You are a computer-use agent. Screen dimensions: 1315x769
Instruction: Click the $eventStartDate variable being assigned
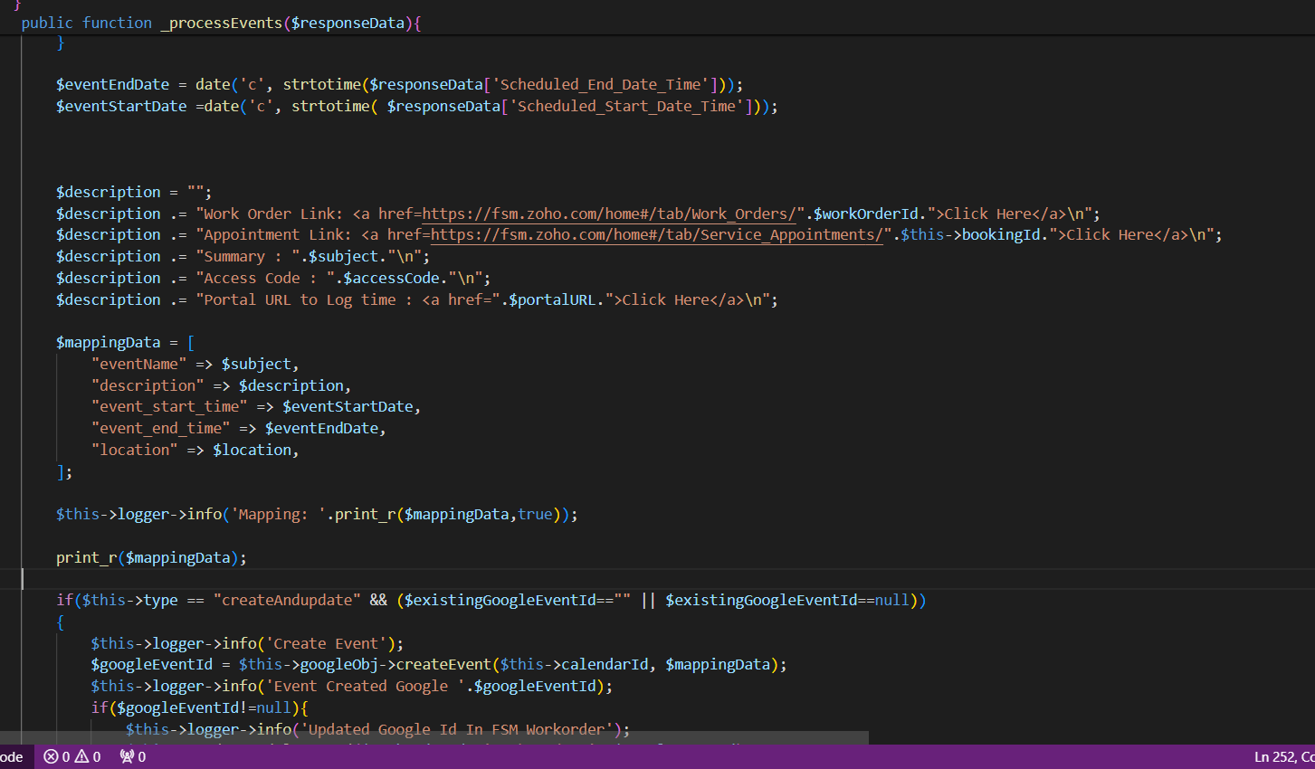[121, 106]
